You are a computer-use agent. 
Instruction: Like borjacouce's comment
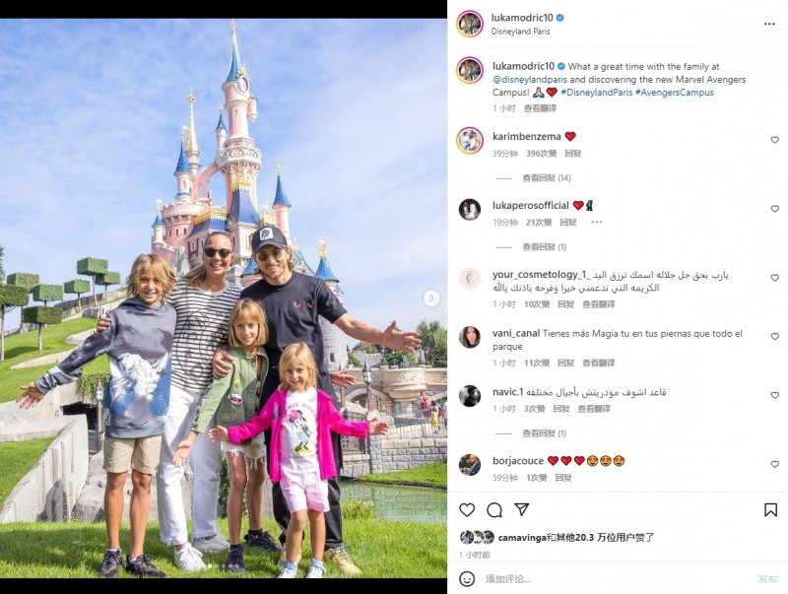(775, 464)
